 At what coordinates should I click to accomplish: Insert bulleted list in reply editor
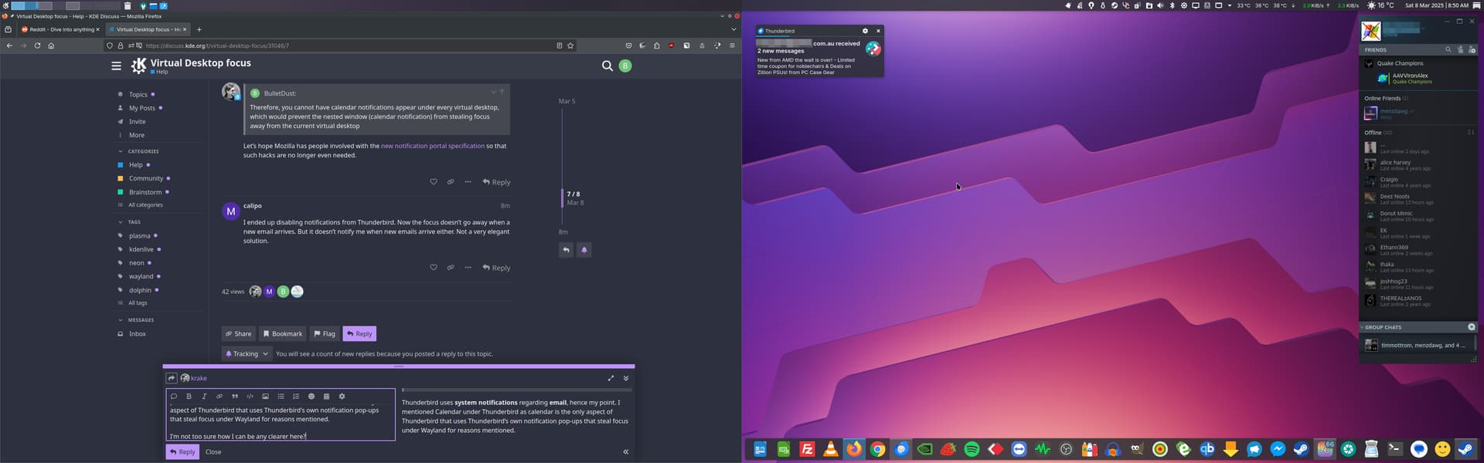281,397
